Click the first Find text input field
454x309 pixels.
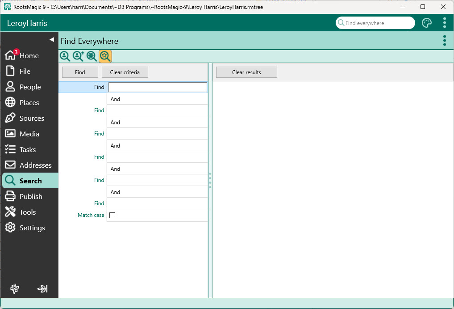click(x=158, y=87)
